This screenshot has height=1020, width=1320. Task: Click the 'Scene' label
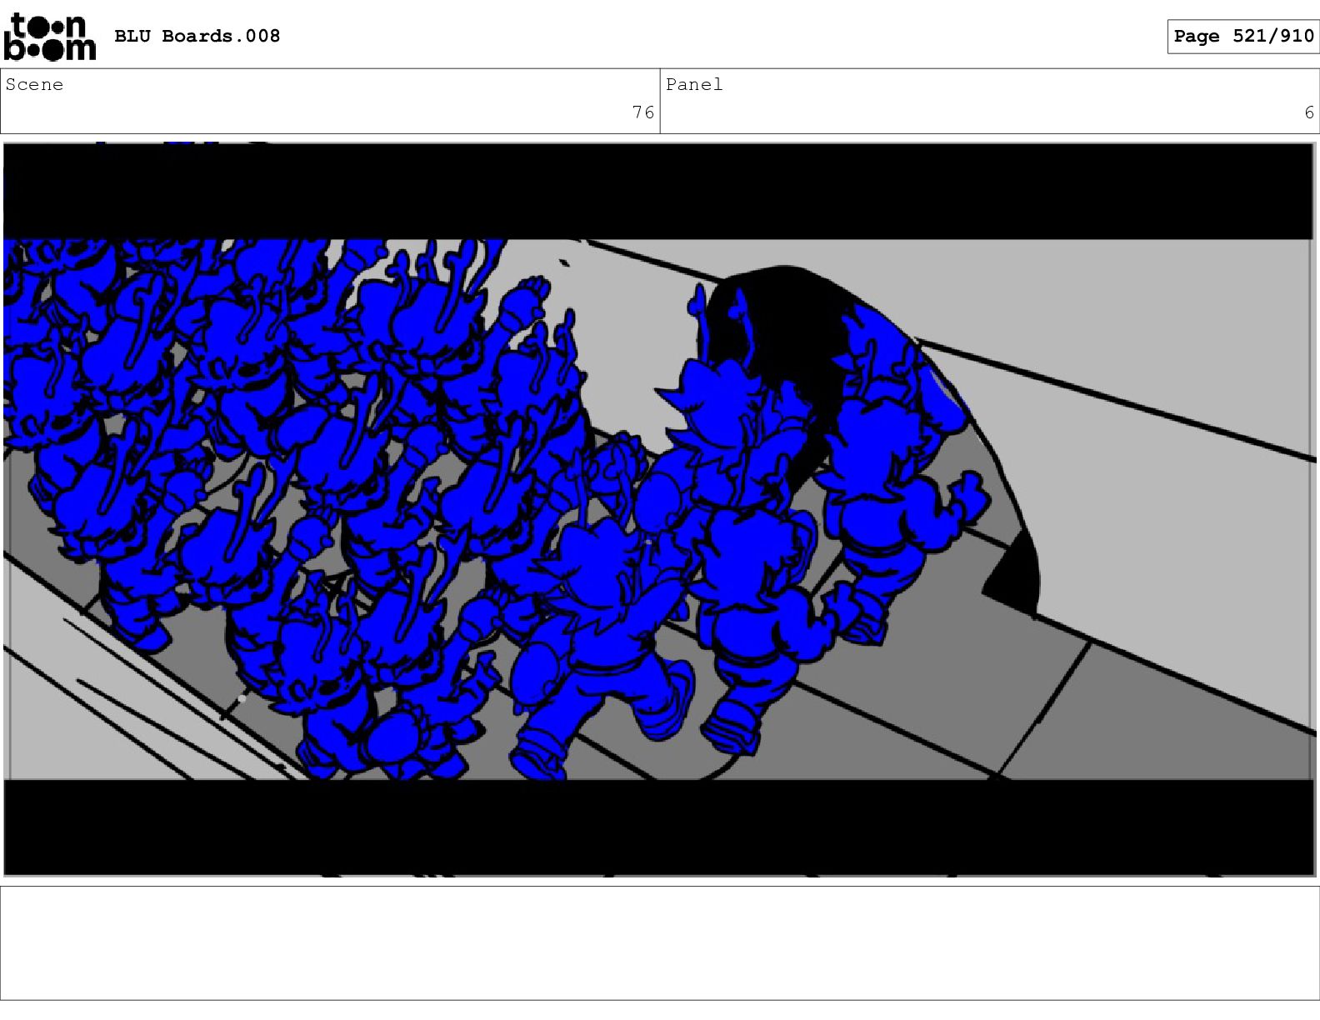tap(34, 85)
